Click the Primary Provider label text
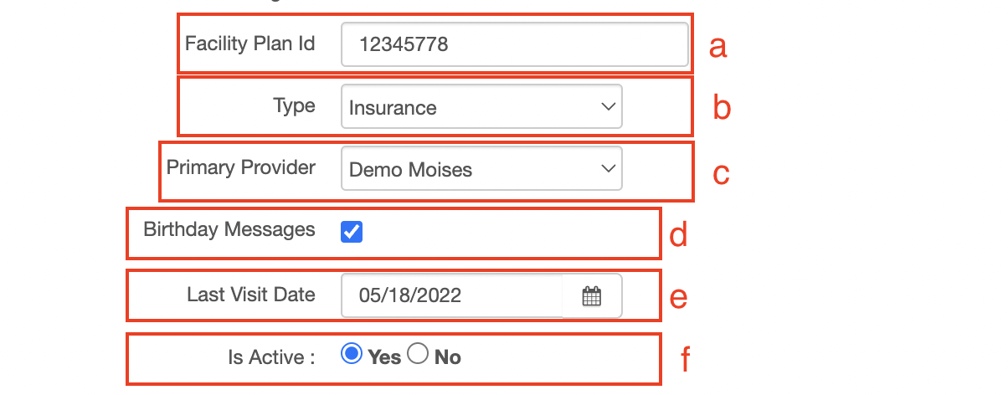This screenshot has width=1008, height=395. pyautogui.click(x=241, y=167)
